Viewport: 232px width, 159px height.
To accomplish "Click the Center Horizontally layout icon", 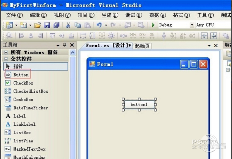I will [x=204, y=36].
